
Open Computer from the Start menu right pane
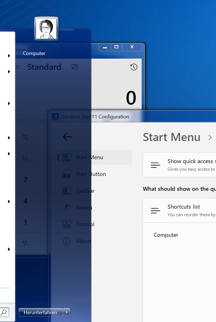[34, 53]
